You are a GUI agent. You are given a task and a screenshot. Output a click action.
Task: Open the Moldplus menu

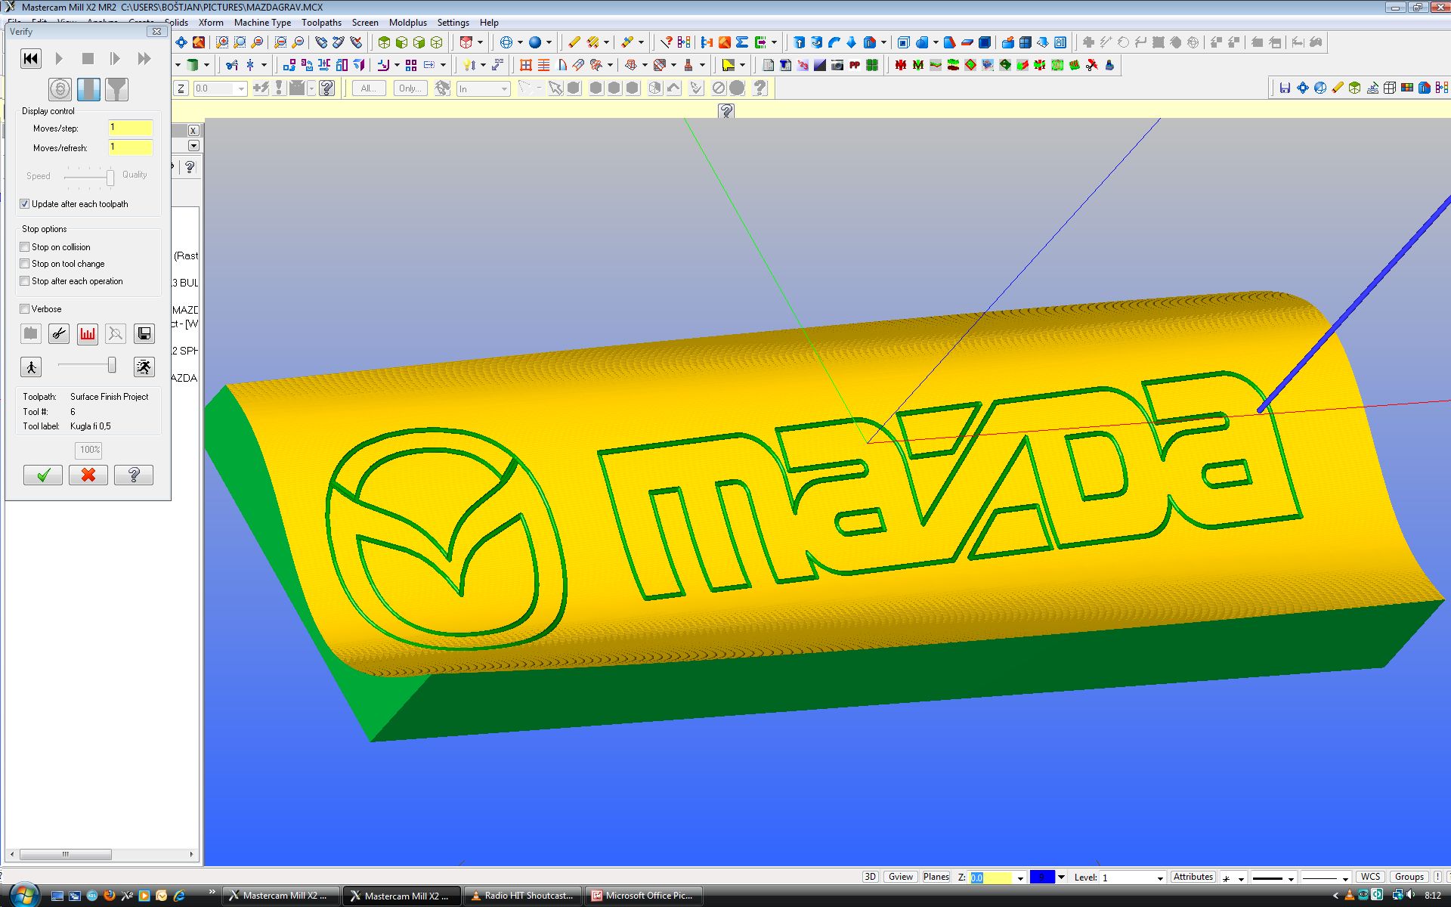(x=408, y=23)
